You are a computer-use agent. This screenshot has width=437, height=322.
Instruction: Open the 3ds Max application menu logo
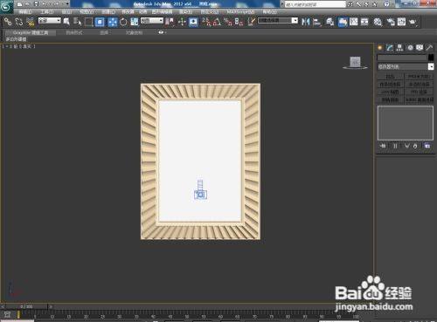coord(6,6)
